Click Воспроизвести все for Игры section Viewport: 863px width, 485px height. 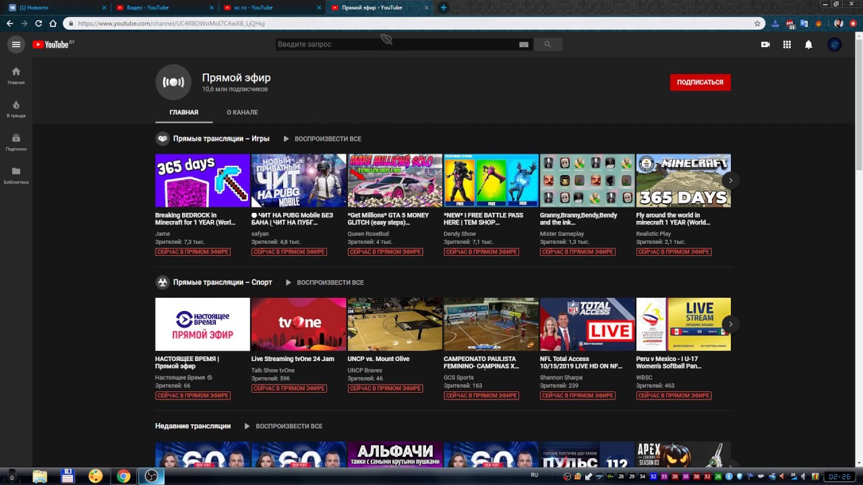(x=322, y=139)
